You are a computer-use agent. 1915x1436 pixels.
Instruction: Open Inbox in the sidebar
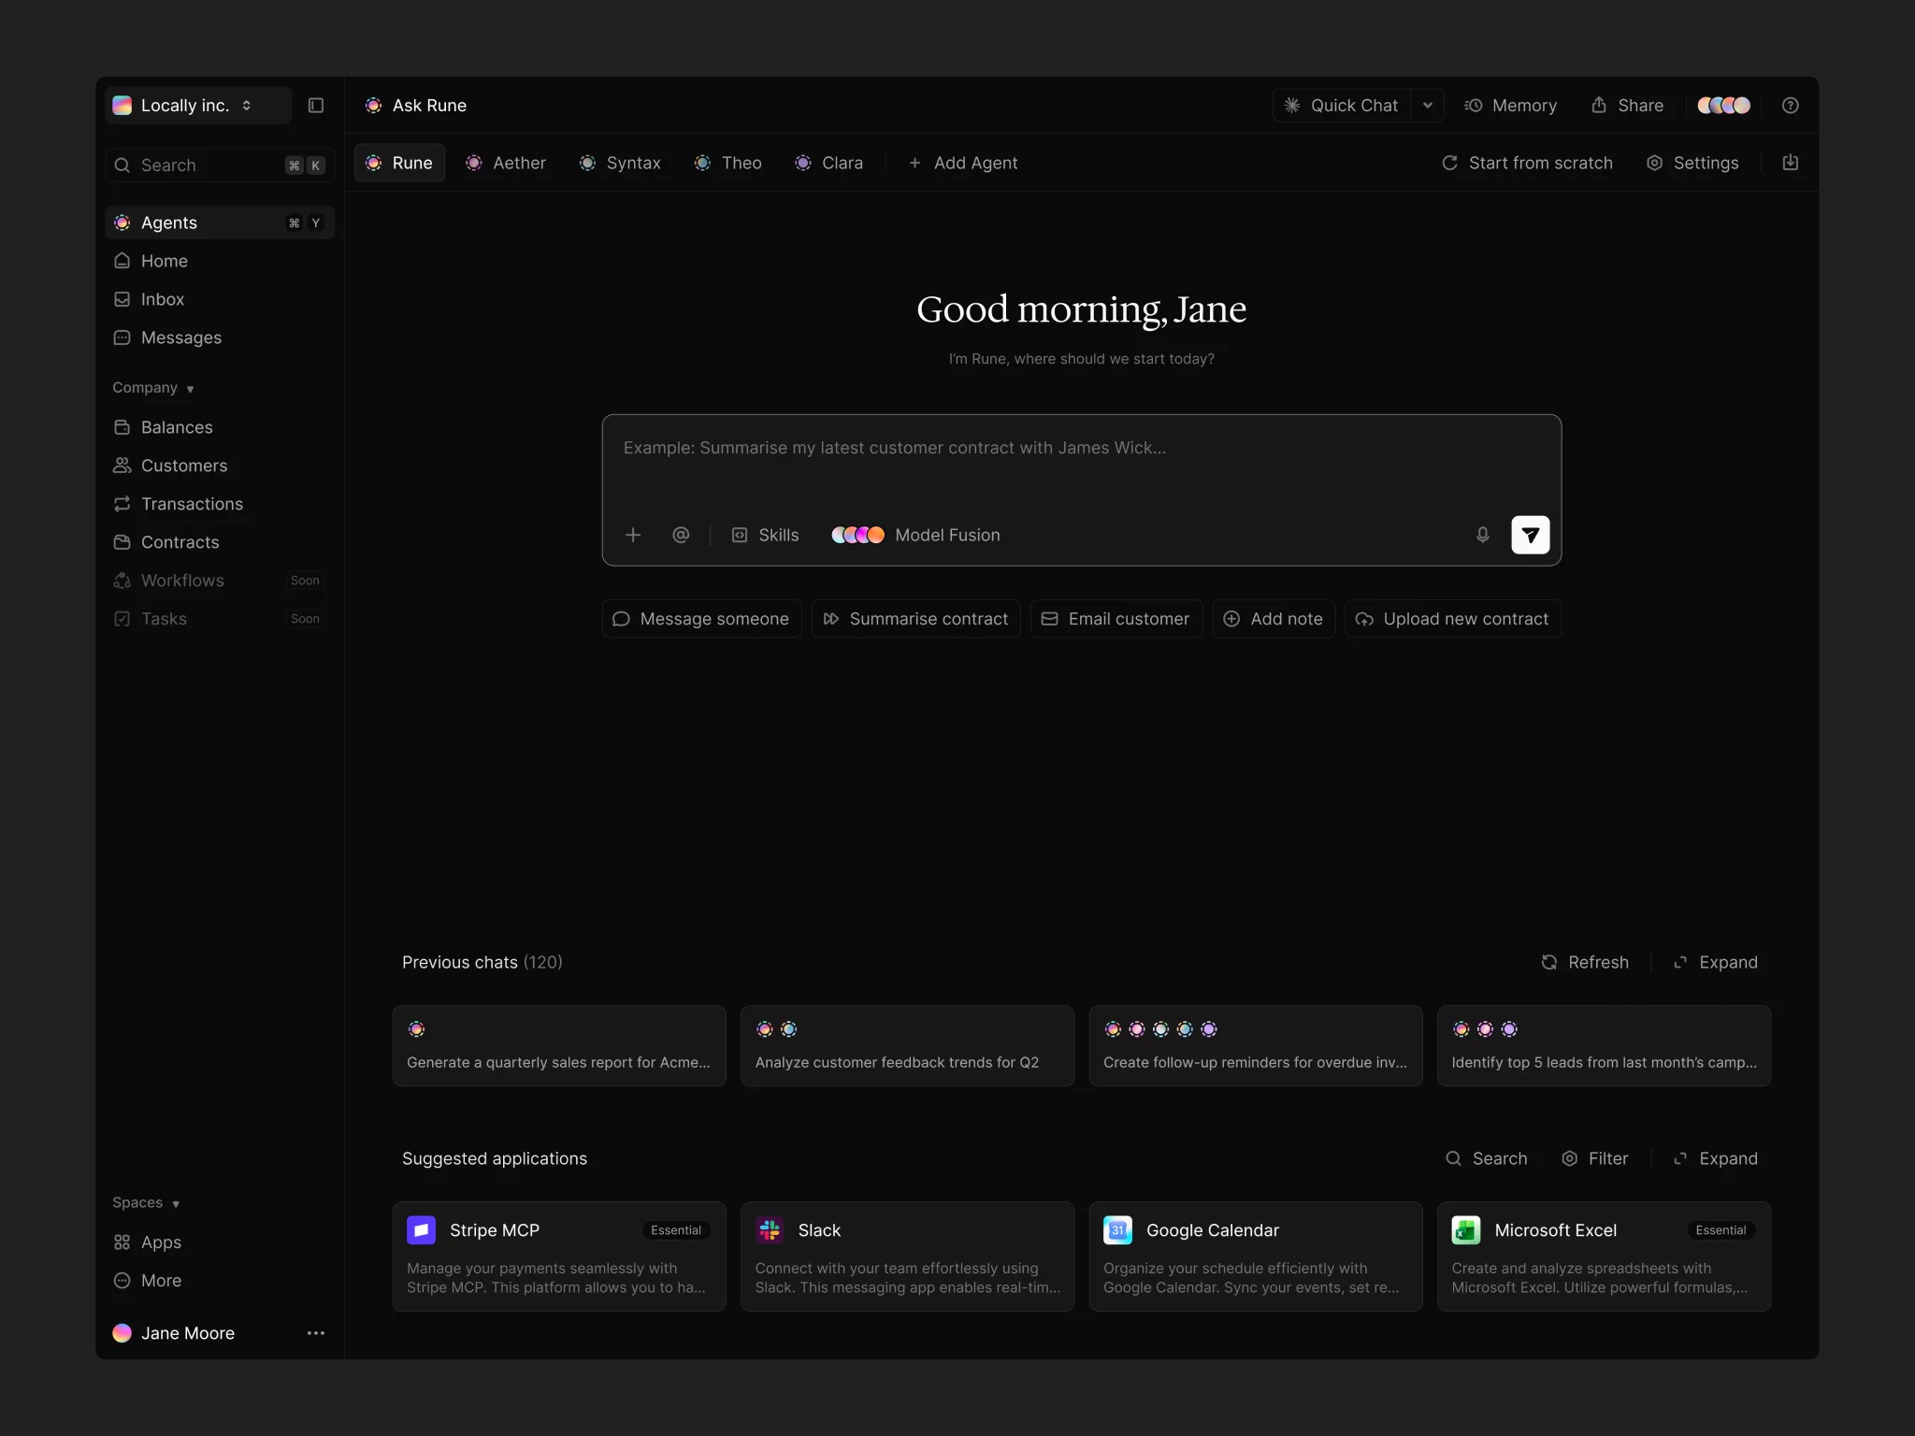[x=220, y=299]
